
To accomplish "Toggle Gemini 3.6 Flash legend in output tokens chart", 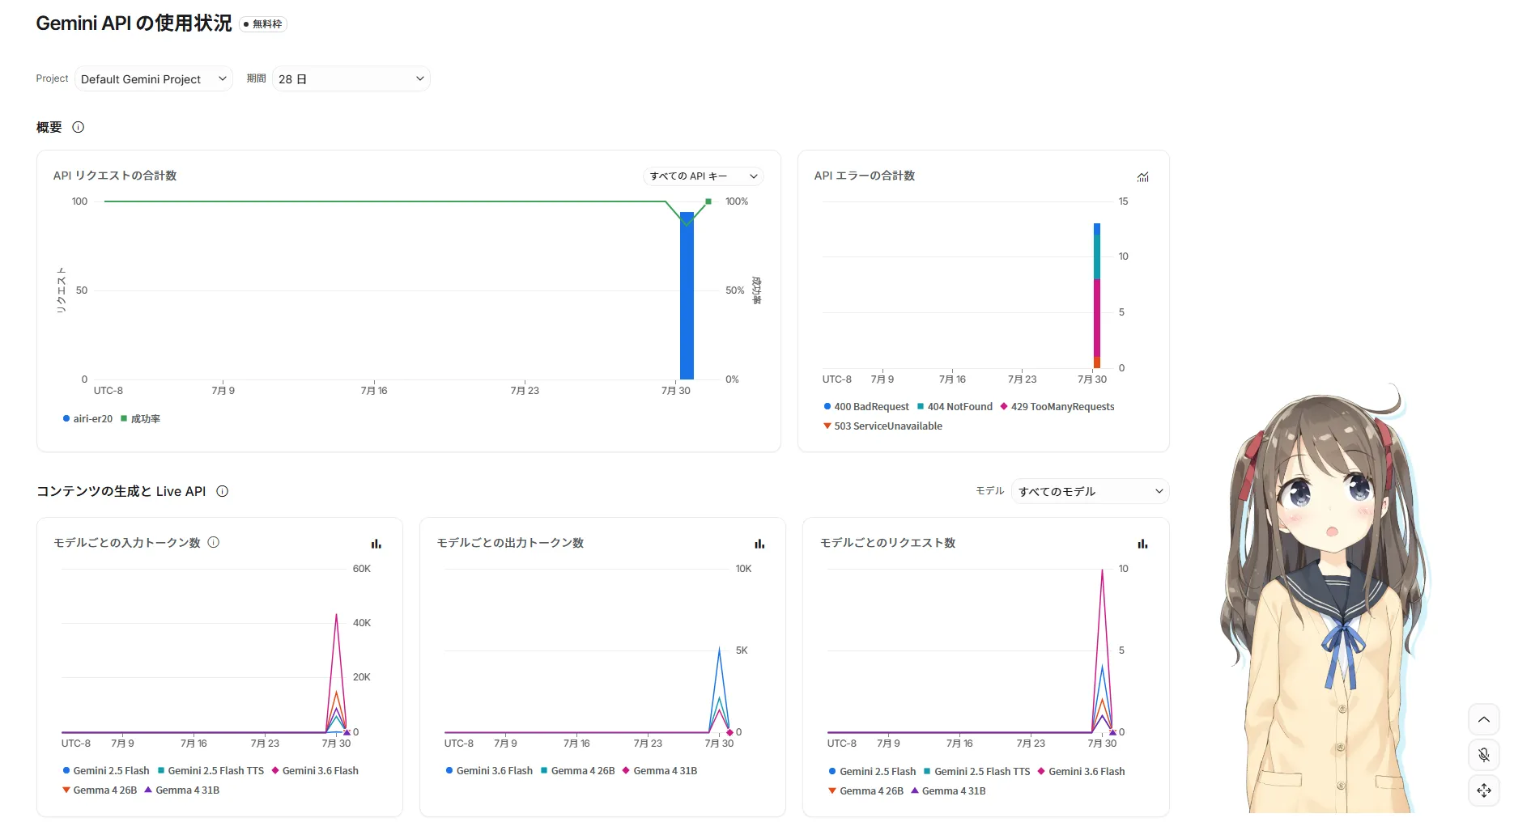I will (489, 770).
